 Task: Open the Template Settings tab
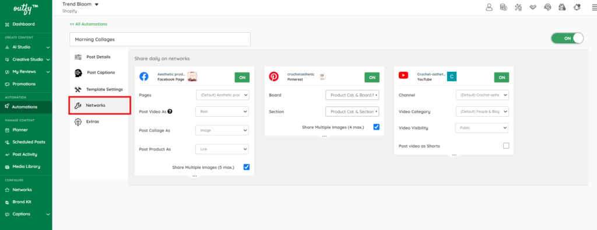pyautogui.click(x=99, y=90)
